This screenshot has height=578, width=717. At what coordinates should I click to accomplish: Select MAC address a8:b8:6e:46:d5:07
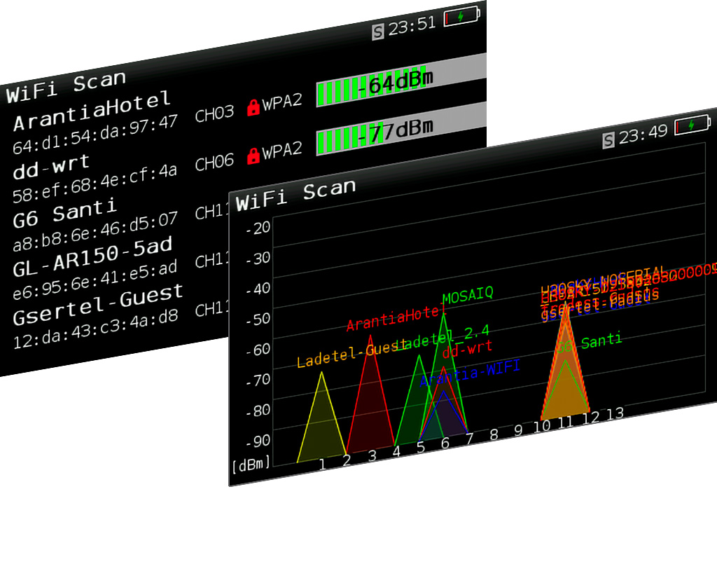point(95,232)
